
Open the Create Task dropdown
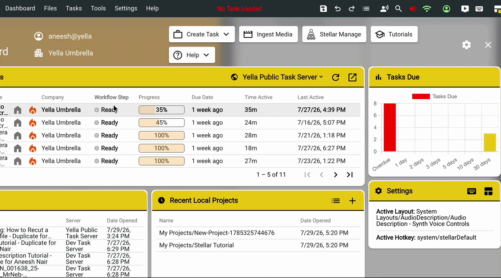coord(202,34)
